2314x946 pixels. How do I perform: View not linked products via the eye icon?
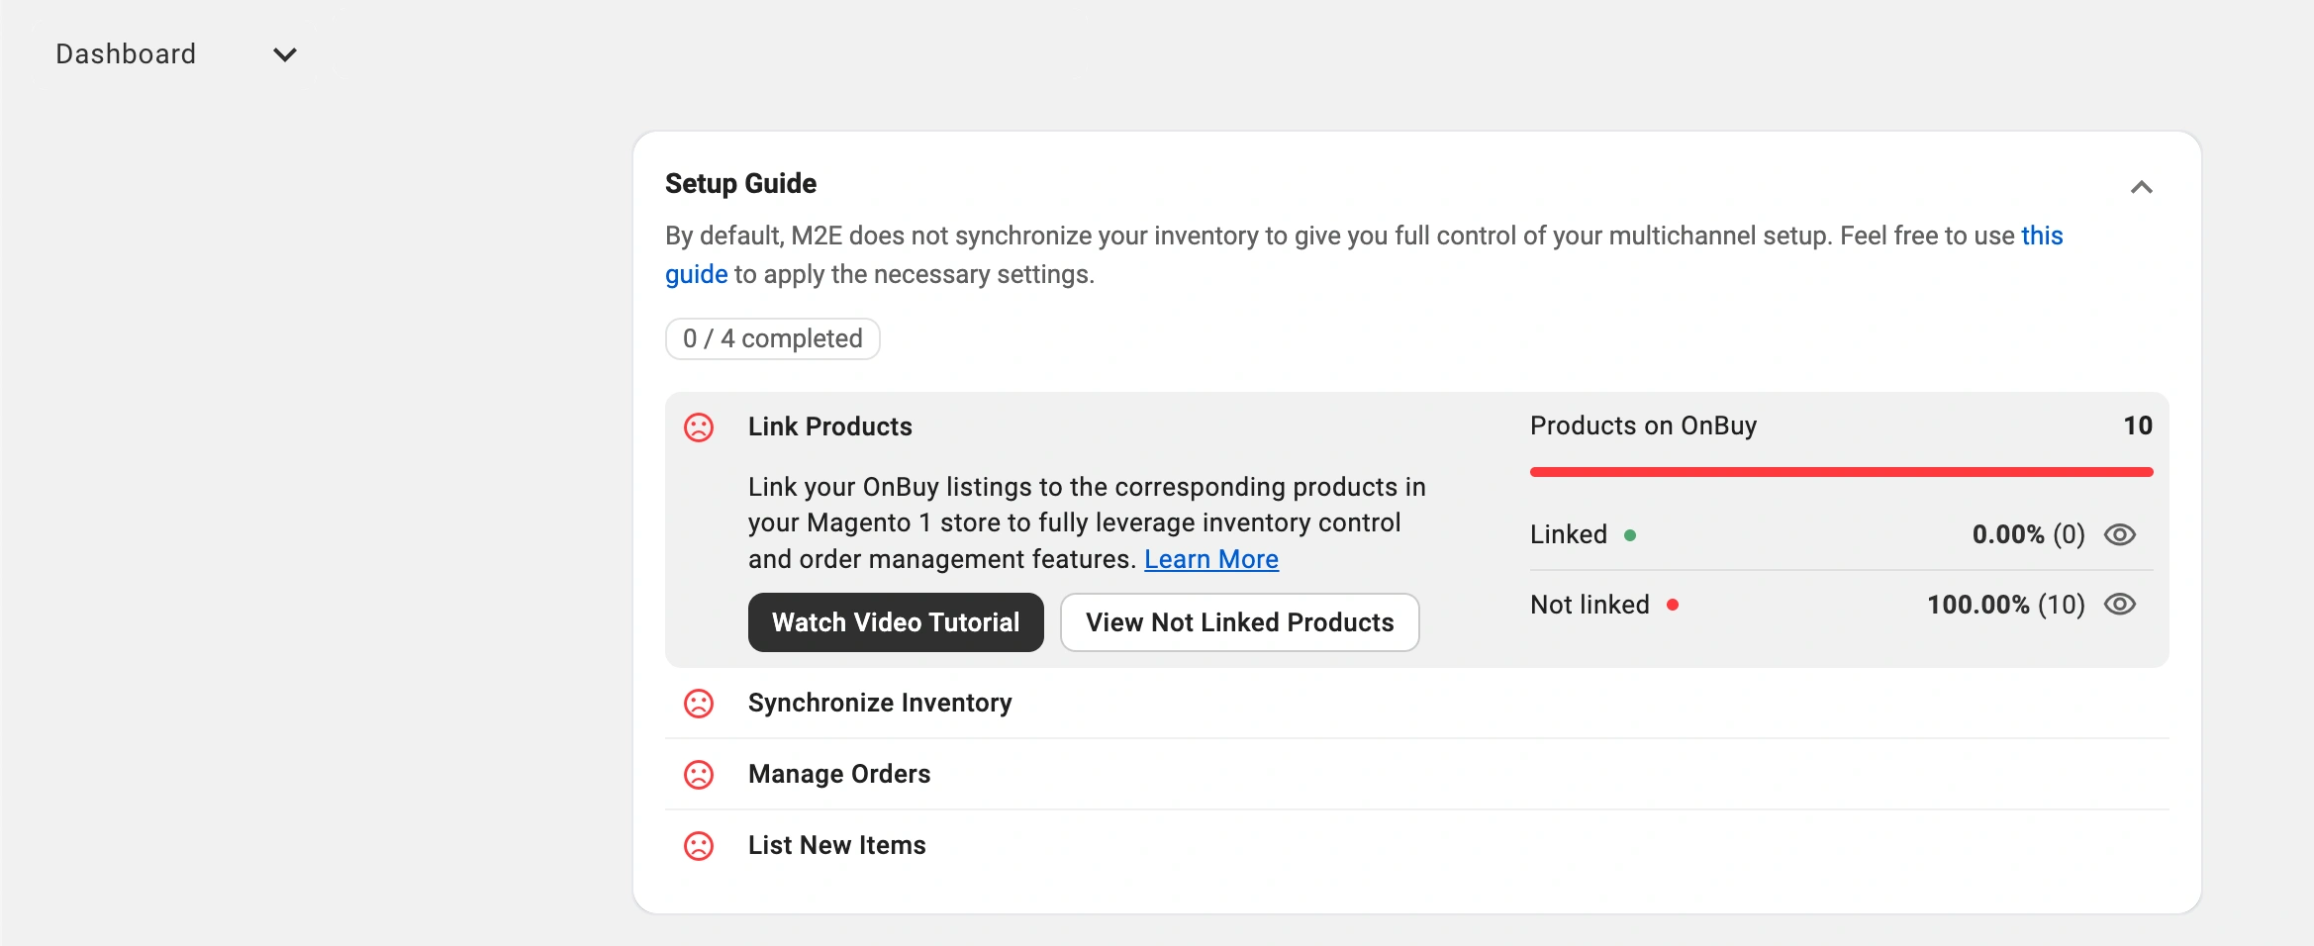coord(2119,605)
